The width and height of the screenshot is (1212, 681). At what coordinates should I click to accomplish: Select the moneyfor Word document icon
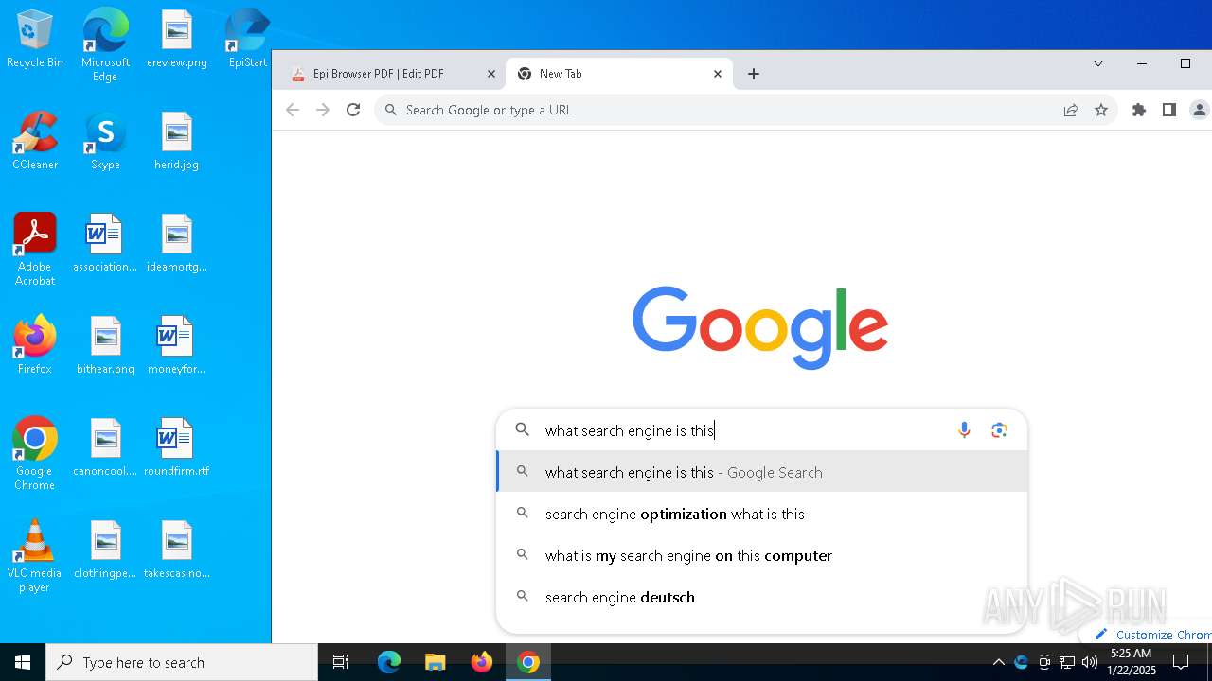pyautogui.click(x=177, y=345)
